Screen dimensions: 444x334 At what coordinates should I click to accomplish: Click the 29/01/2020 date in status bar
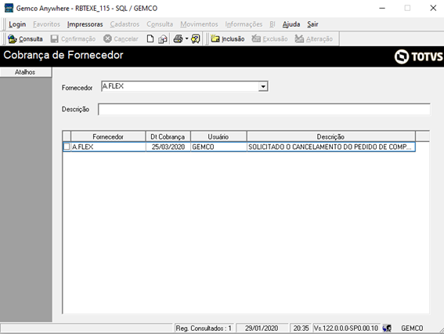(x=262, y=329)
